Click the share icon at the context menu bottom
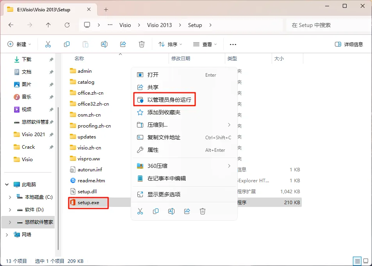Viewport: 372px width, 266px height. pos(187,211)
